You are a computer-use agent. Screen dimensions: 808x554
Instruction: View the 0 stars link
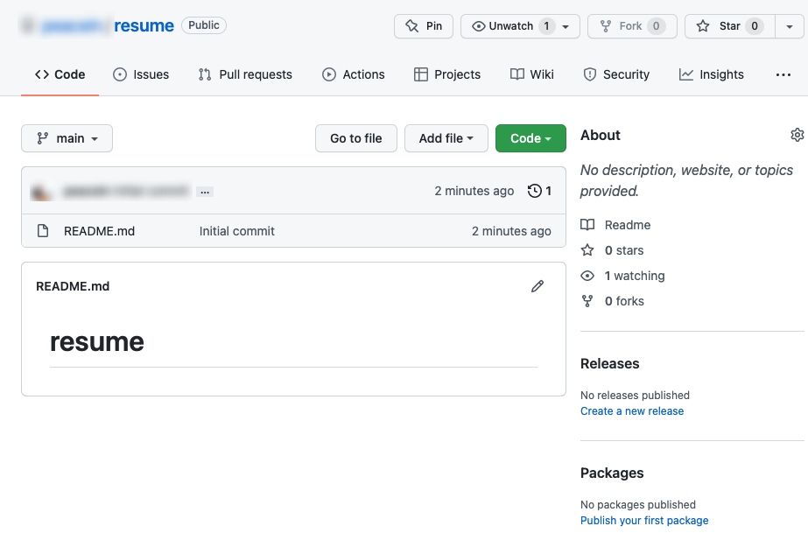tap(624, 250)
